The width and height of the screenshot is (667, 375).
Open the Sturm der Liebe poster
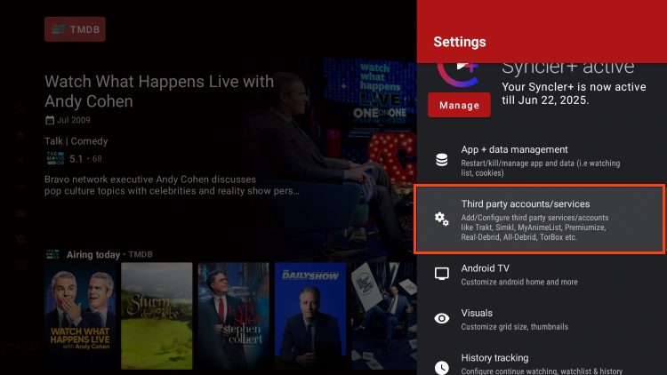click(157, 315)
